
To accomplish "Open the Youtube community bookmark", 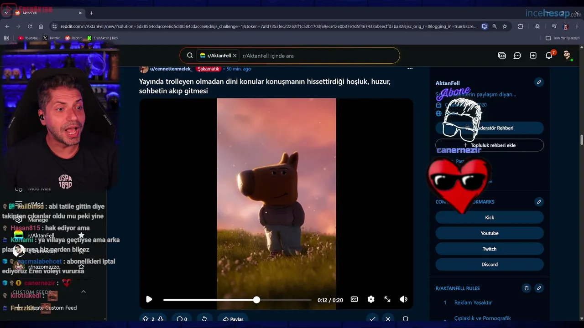I will coord(490,233).
